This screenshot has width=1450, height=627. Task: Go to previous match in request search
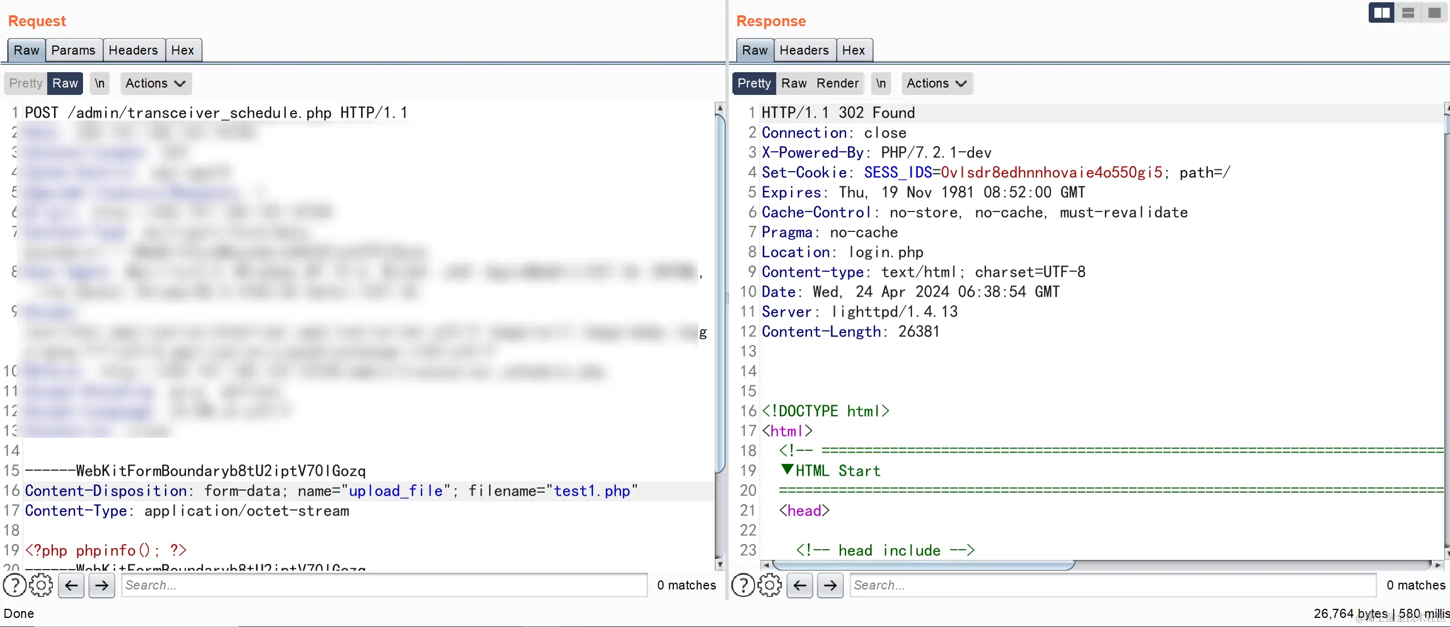72,585
